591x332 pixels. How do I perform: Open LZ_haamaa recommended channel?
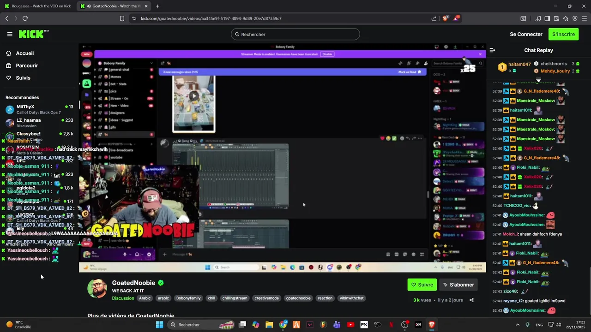click(x=39, y=123)
